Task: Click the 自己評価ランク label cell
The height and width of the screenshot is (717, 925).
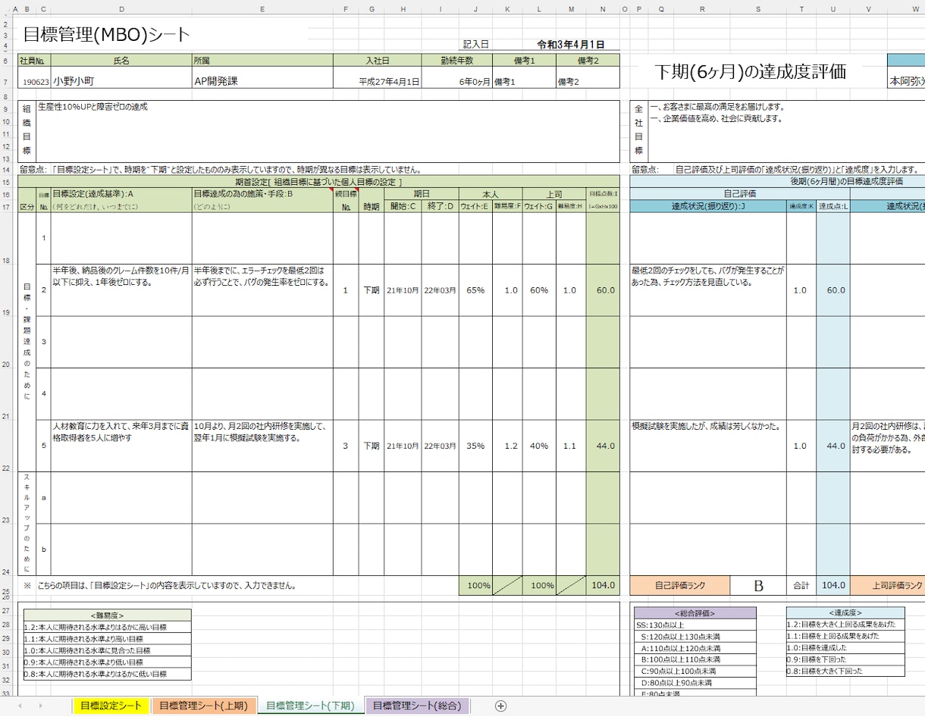Action: pos(680,586)
